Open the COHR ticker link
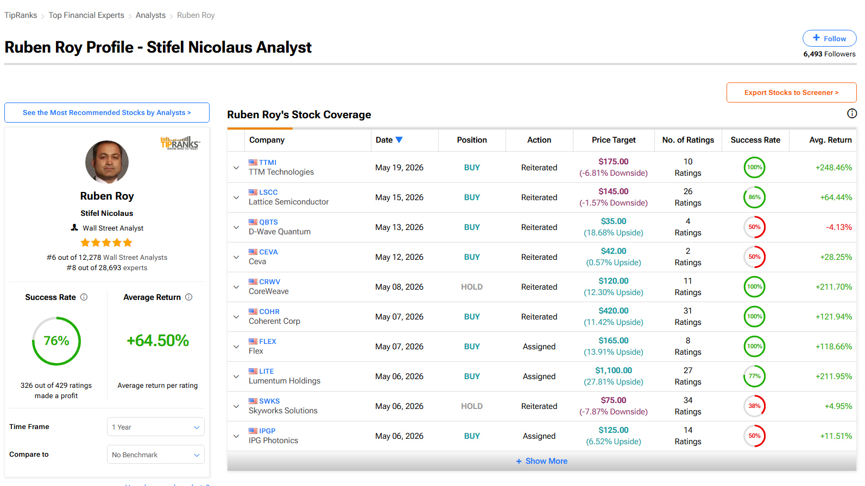 point(269,311)
